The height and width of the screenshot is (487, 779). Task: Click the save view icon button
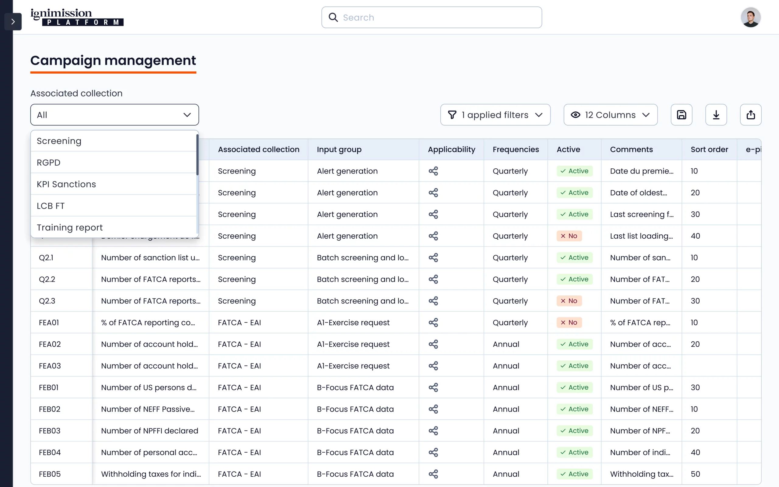(681, 115)
